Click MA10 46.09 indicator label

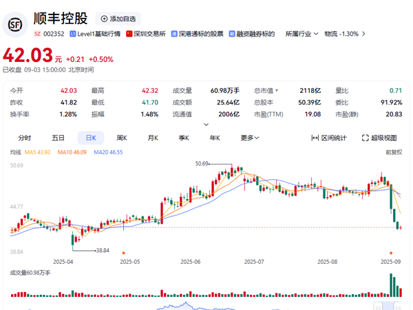(x=72, y=152)
